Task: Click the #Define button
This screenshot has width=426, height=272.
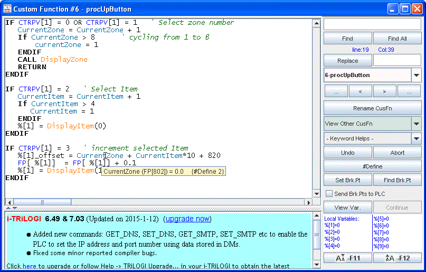Action: (372, 166)
